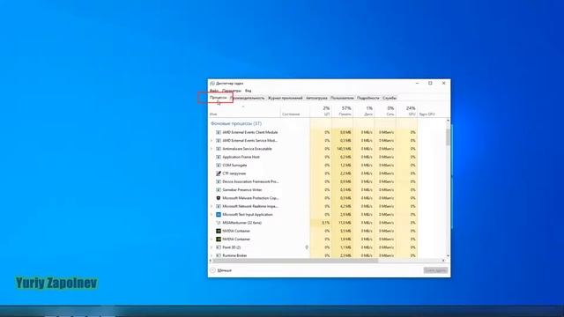Click the Ядро GPU column header

pos(427,114)
